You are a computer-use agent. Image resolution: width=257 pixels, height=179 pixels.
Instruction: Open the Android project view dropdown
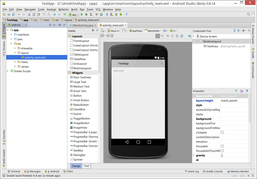point(18,25)
